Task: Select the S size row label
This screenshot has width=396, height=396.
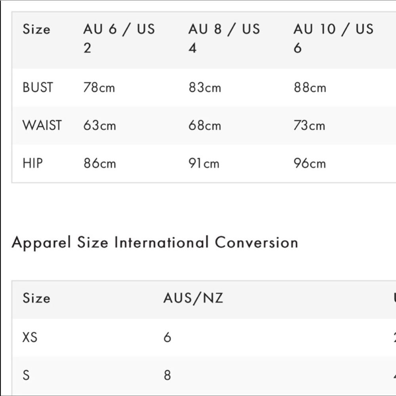Action: (26, 375)
